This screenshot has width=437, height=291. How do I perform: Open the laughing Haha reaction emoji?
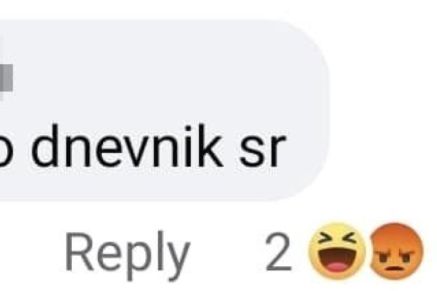(336, 252)
